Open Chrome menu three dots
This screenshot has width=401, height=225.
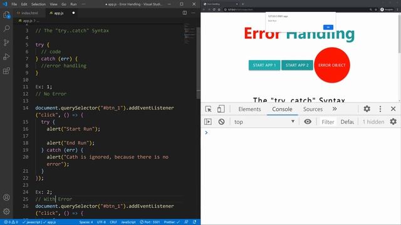click(x=397, y=9)
